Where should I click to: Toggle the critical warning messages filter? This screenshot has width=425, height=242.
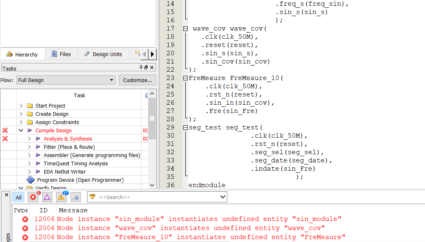click(x=47, y=197)
